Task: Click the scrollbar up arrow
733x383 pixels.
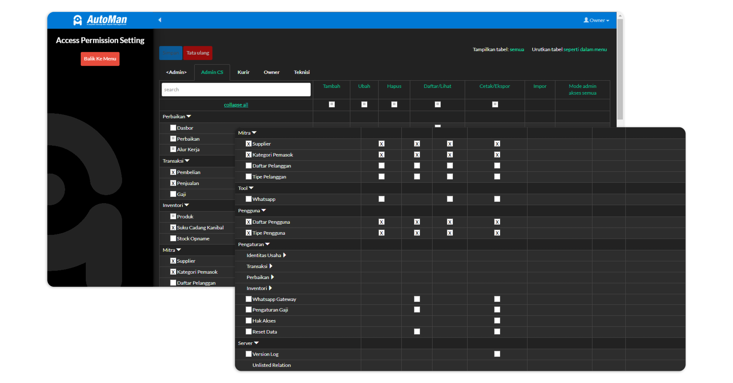Action: (620, 16)
